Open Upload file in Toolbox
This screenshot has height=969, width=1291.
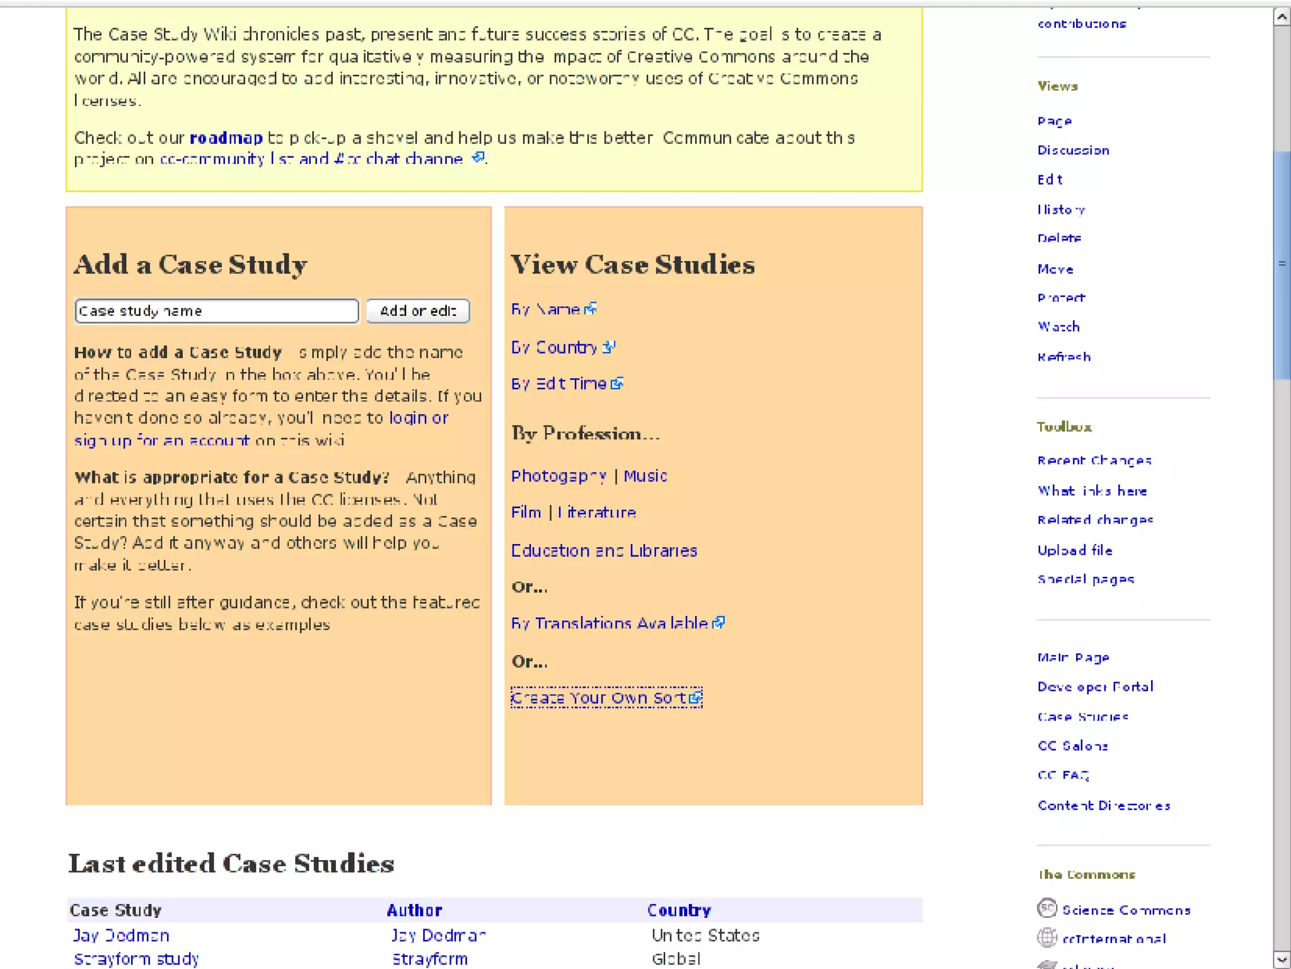tap(1074, 550)
